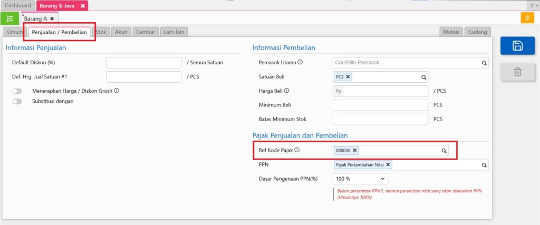Click Pajak Penjualan dan Pembelian heading
540x225 pixels.
pos(300,135)
